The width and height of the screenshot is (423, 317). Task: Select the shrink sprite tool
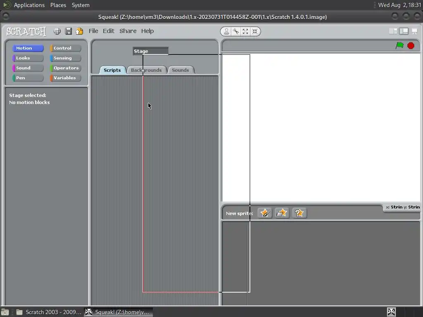255,31
